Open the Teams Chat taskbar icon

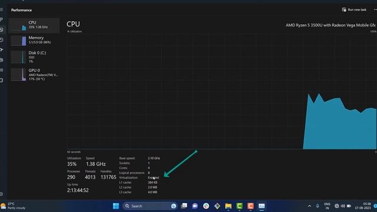(195, 206)
